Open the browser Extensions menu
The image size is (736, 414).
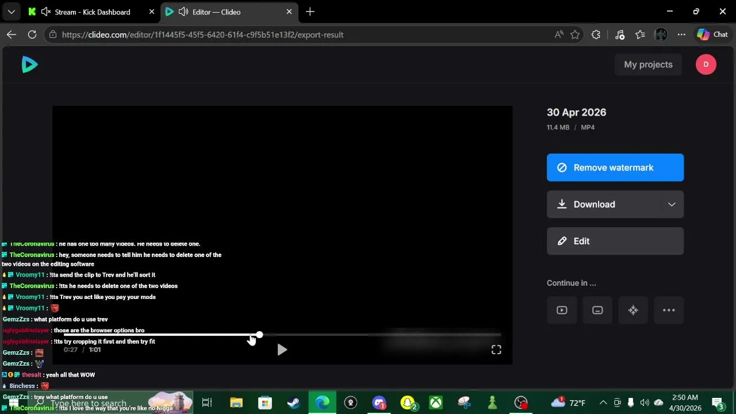pos(596,34)
